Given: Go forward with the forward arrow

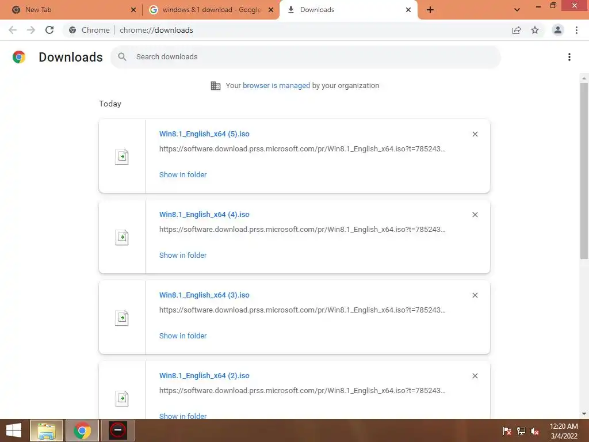Looking at the screenshot, I should click(x=31, y=30).
